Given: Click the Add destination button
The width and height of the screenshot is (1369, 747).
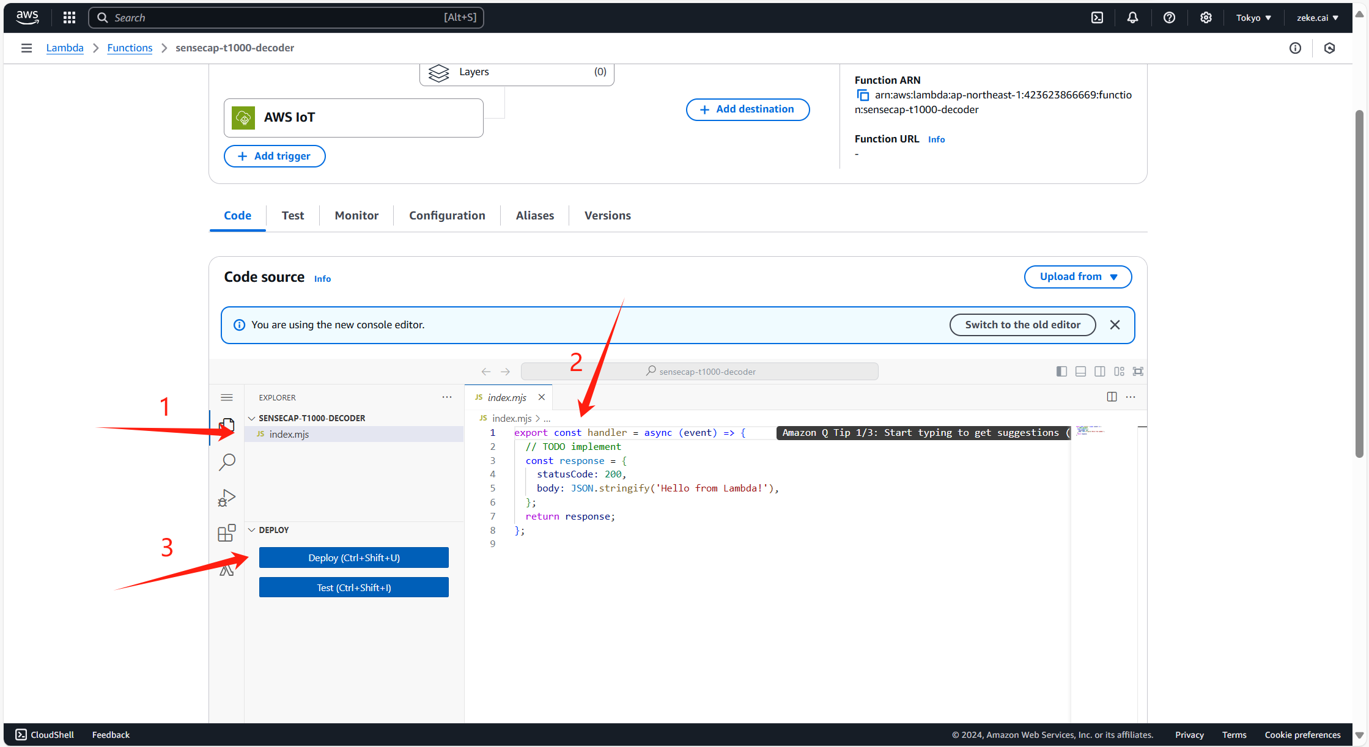Looking at the screenshot, I should (x=748, y=109).
